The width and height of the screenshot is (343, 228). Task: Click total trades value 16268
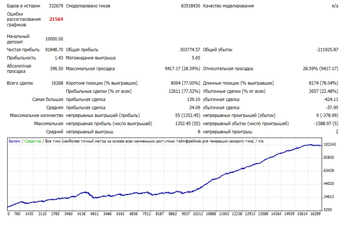click(57, 83)
